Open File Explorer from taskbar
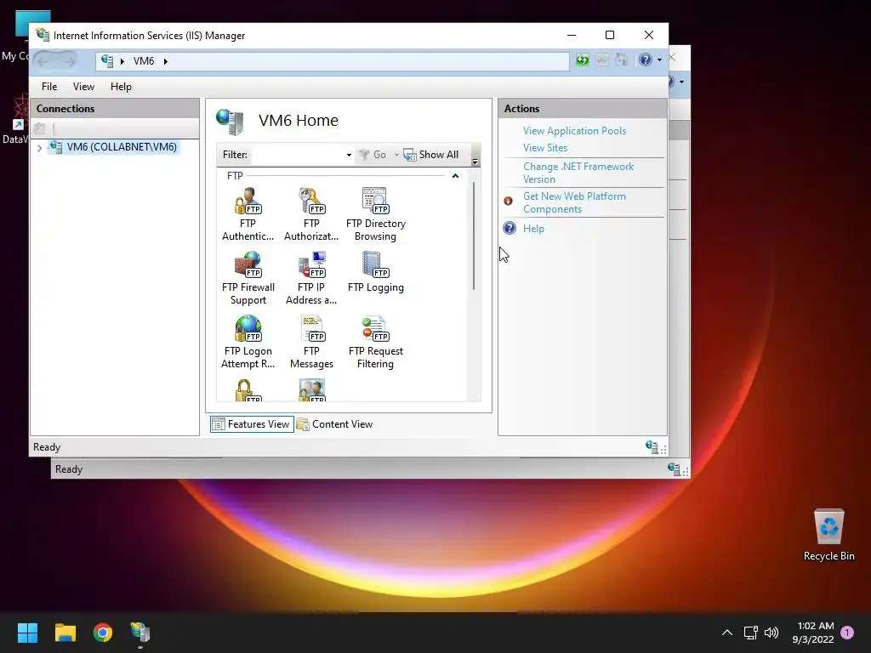Viewport: 871px width, 653px height. point(65,632)
